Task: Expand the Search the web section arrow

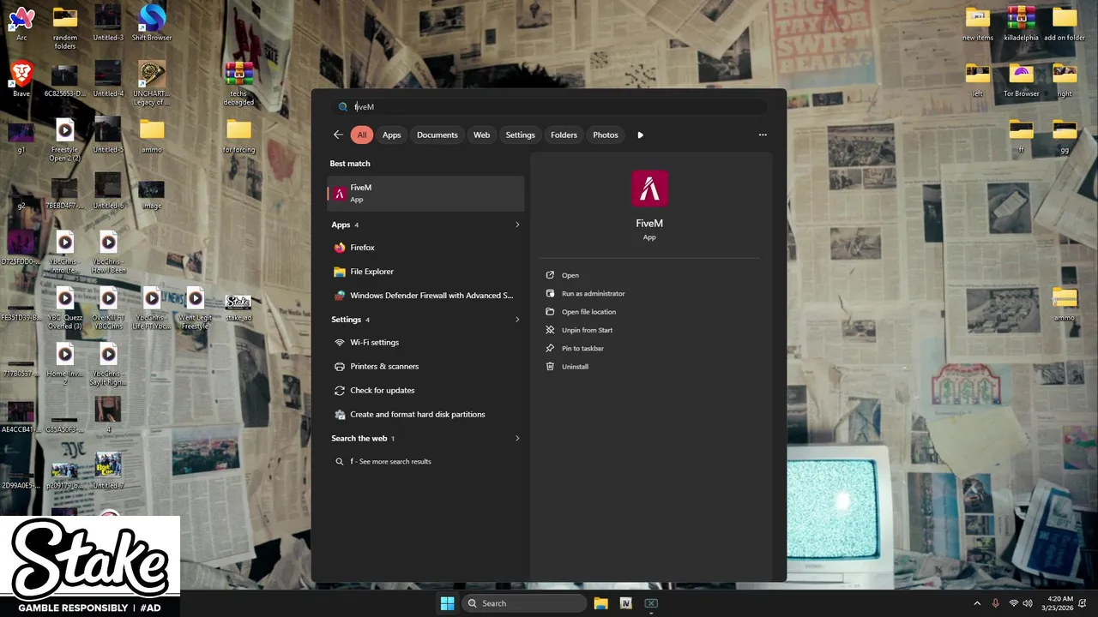Action: 517,438
